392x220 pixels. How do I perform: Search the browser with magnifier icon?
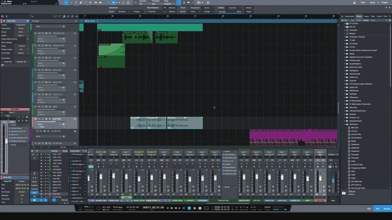[390, 16]
